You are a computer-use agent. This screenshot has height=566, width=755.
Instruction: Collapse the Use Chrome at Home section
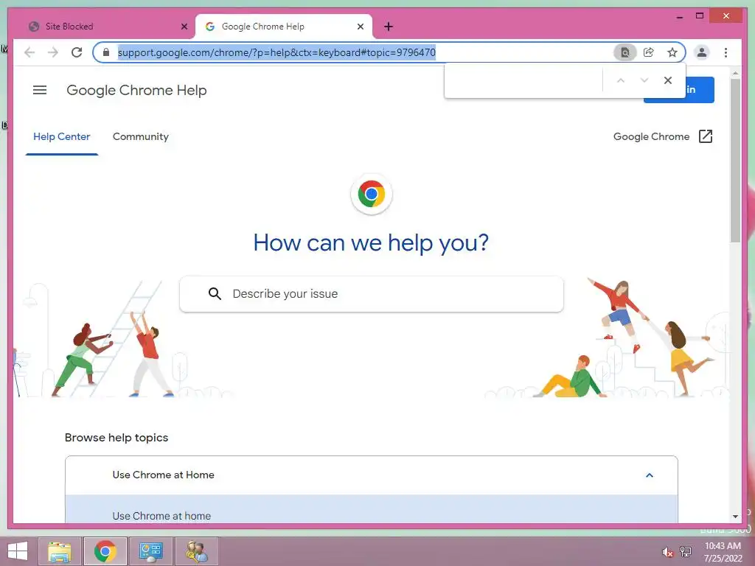[372, 475]
